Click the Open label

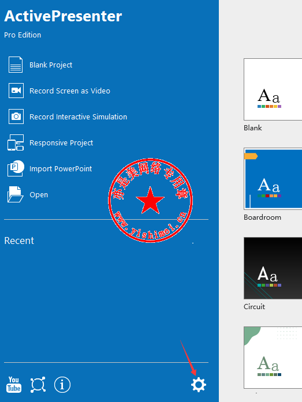pos(39,194)
